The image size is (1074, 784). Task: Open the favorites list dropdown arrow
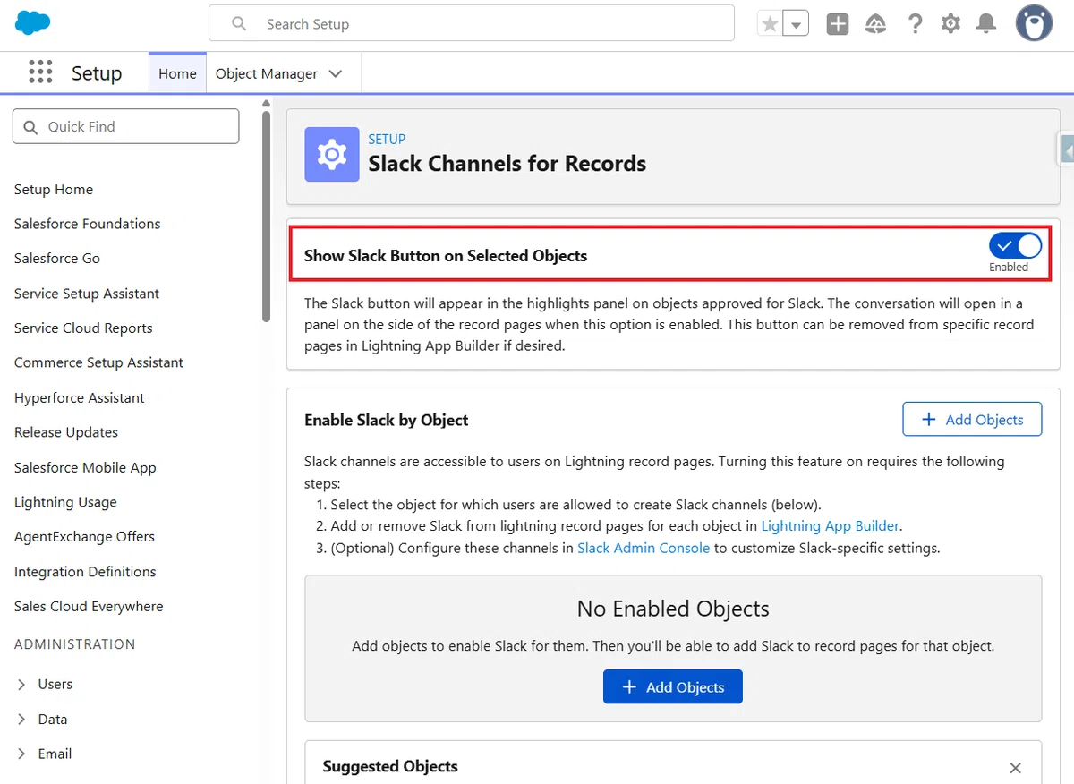[796, 24]
